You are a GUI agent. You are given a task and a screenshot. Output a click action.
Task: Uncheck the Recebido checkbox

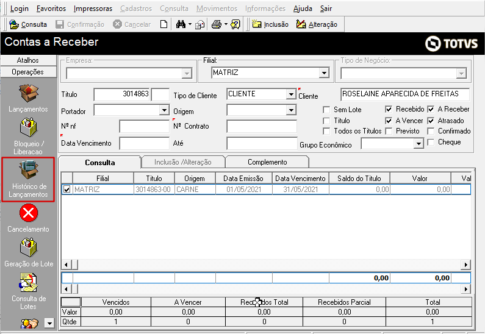point(389,109)
